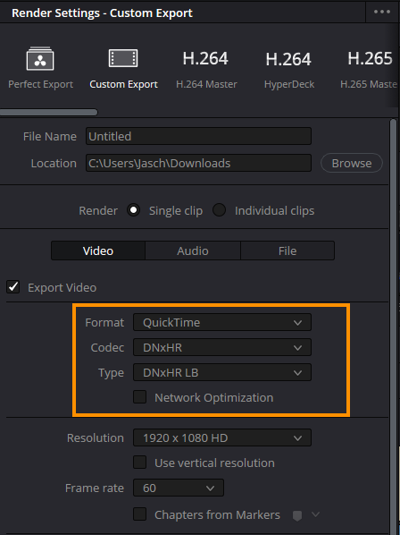Open the render settings options menu

(382, 12)
